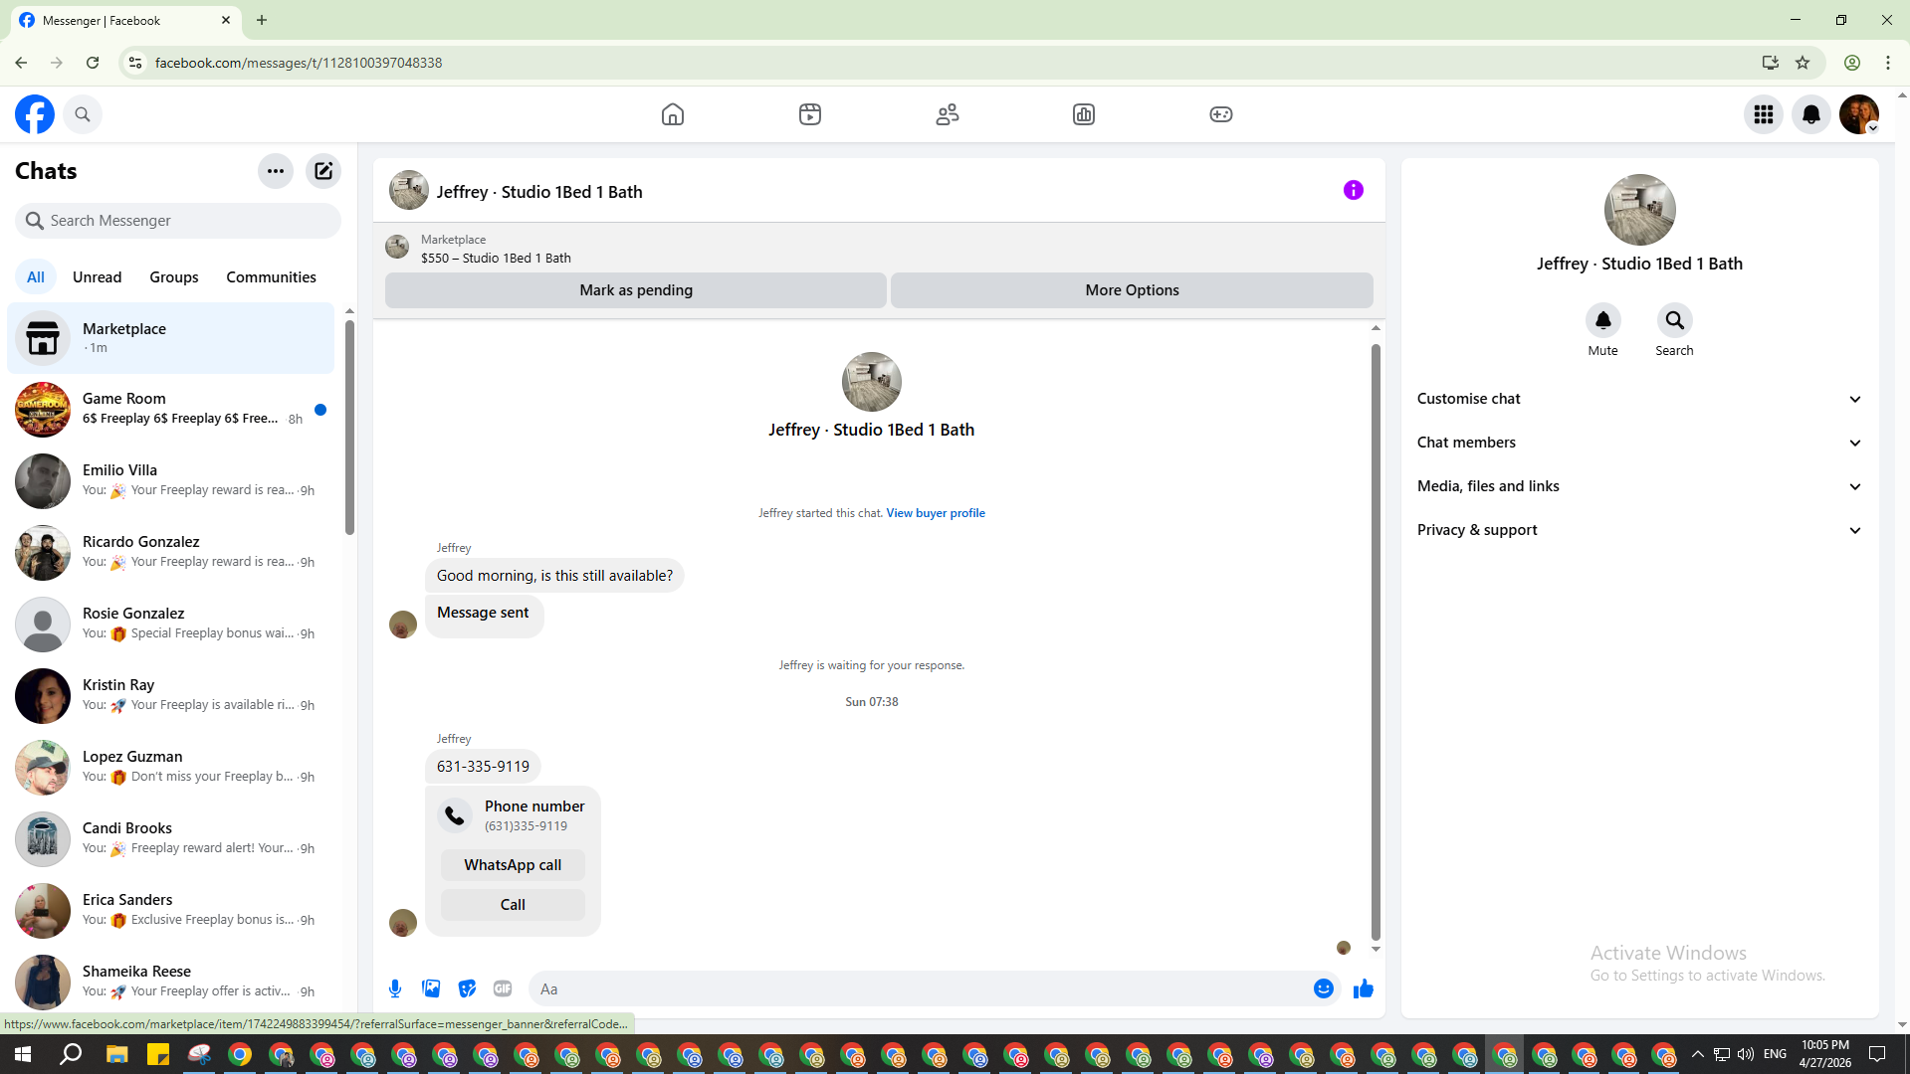Select the Unread tab

[97, 277]
